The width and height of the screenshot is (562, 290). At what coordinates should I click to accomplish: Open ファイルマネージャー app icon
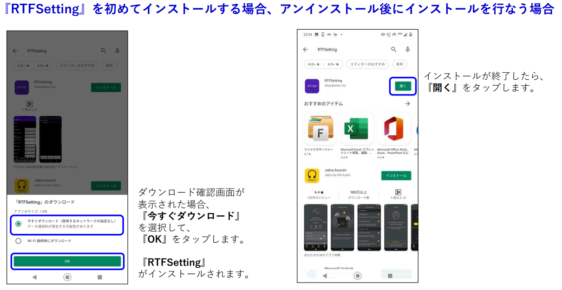tap(320, 129)
